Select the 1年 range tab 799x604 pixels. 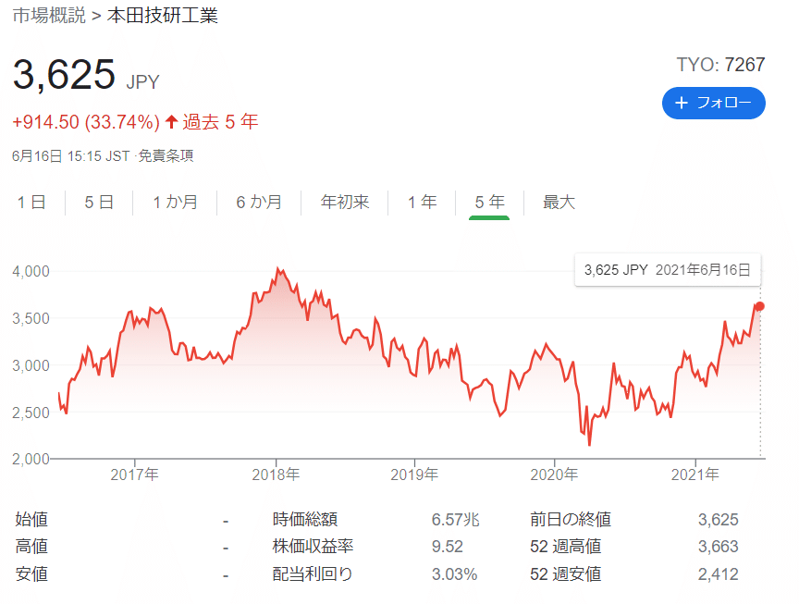tap(422, 203)
